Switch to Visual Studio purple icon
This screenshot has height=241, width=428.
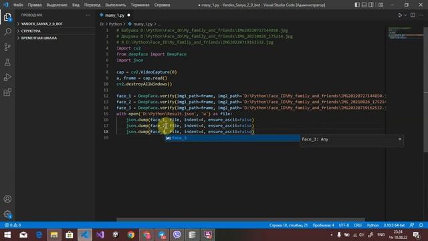coord(100,235)
